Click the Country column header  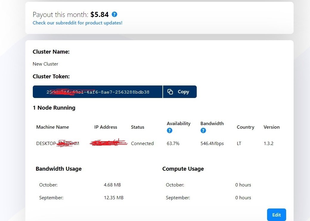point(245,127)
